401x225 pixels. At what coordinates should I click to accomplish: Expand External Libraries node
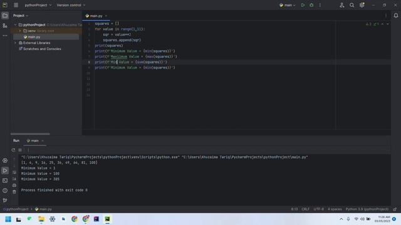tap(15, 43)
